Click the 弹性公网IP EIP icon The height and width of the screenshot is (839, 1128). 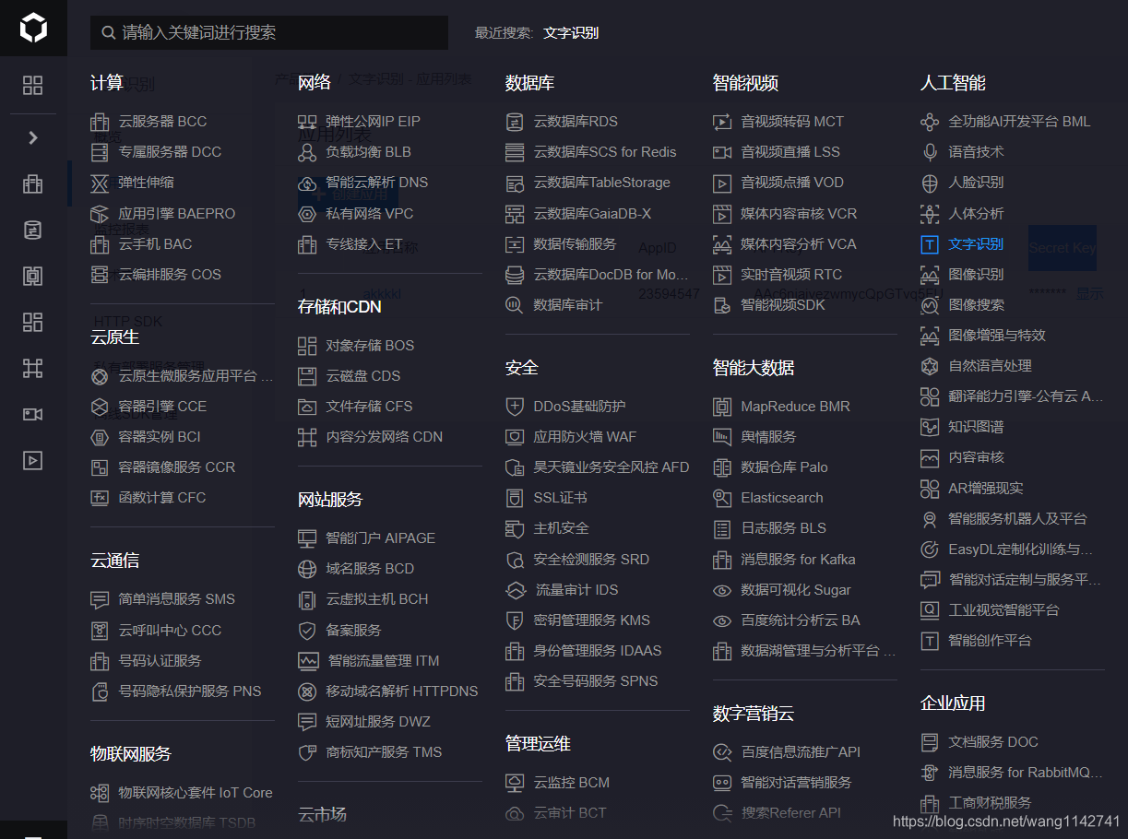pyautogui.click(x=308, y=122)
